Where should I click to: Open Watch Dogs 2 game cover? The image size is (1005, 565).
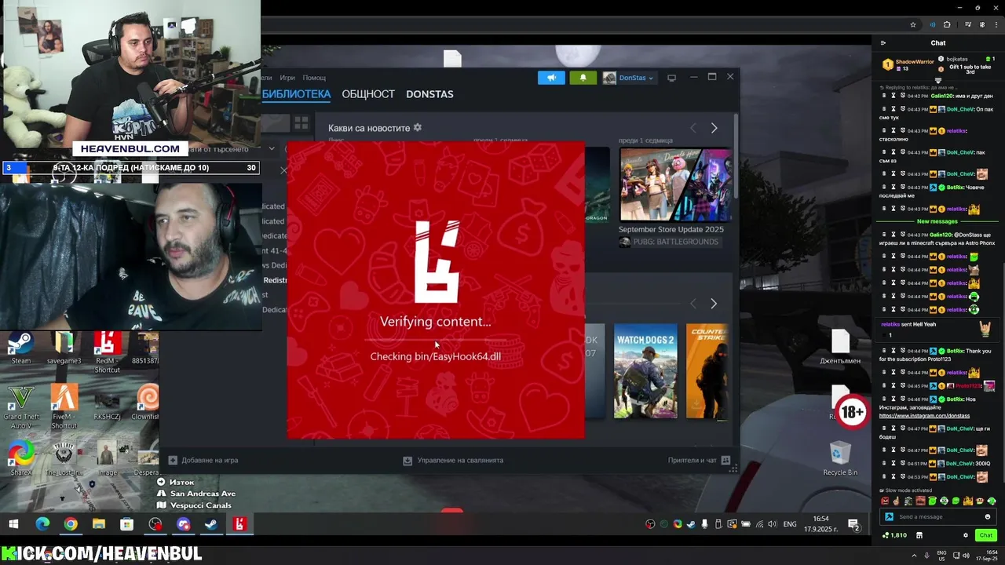pyautogui.click(x=645, y=371)
